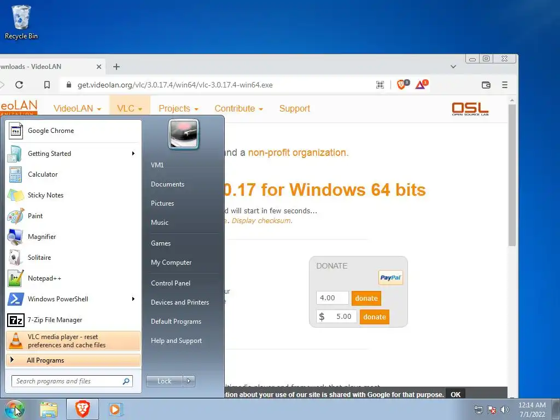Open new tab with plus button

(x=116, y=66)
